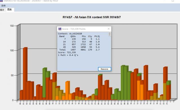Click the 150 label on the y-axis
Viewport: 180px width, 110px height.
12,26
